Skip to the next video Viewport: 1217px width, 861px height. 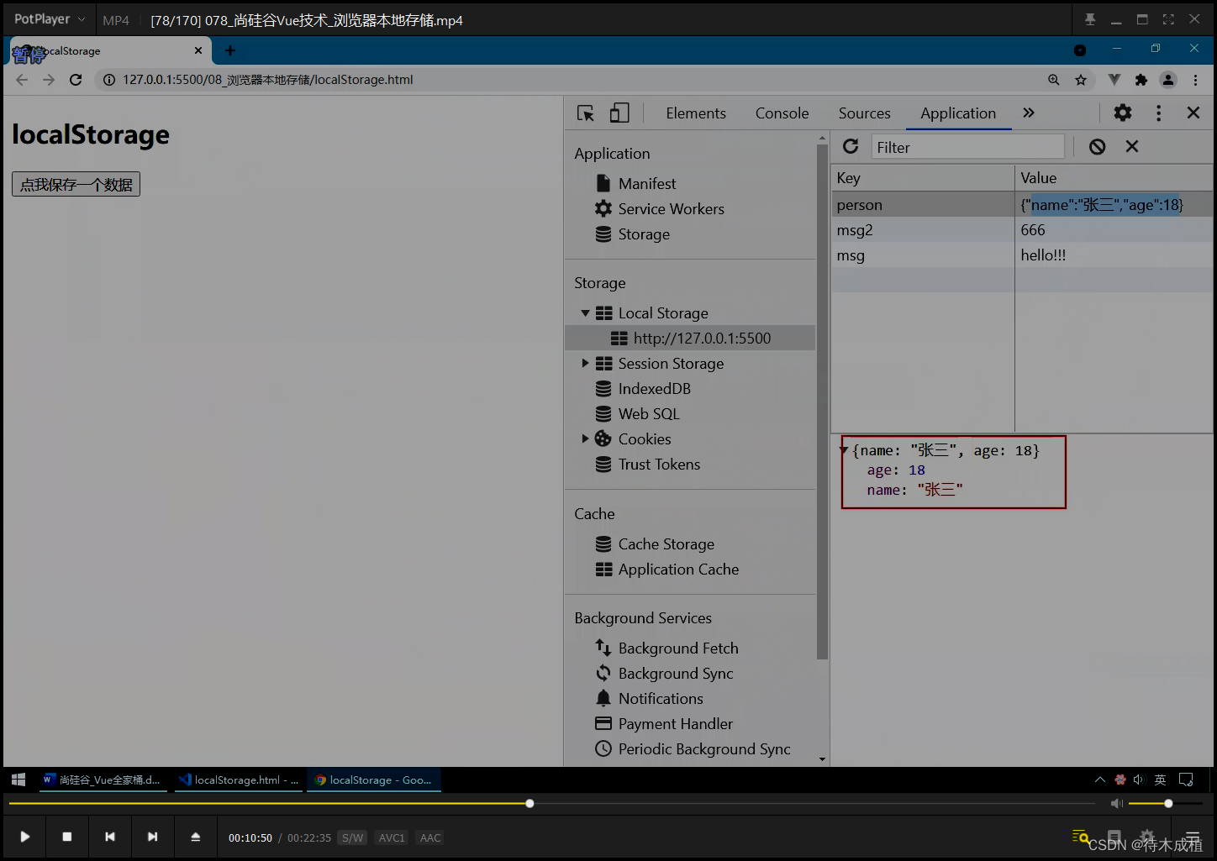coord(152,837)
